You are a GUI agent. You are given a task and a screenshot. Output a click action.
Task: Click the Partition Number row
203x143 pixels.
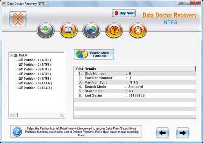pyautogui.click(x=135, y=78)
